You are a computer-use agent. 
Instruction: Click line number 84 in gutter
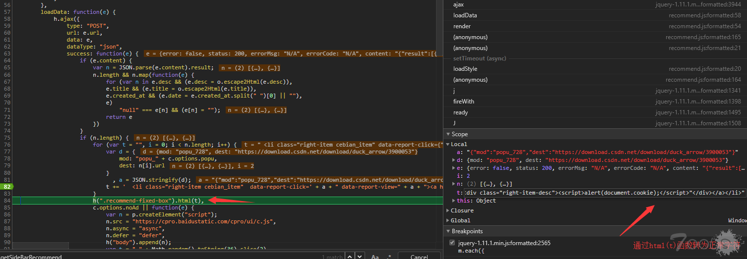[7, 201]
